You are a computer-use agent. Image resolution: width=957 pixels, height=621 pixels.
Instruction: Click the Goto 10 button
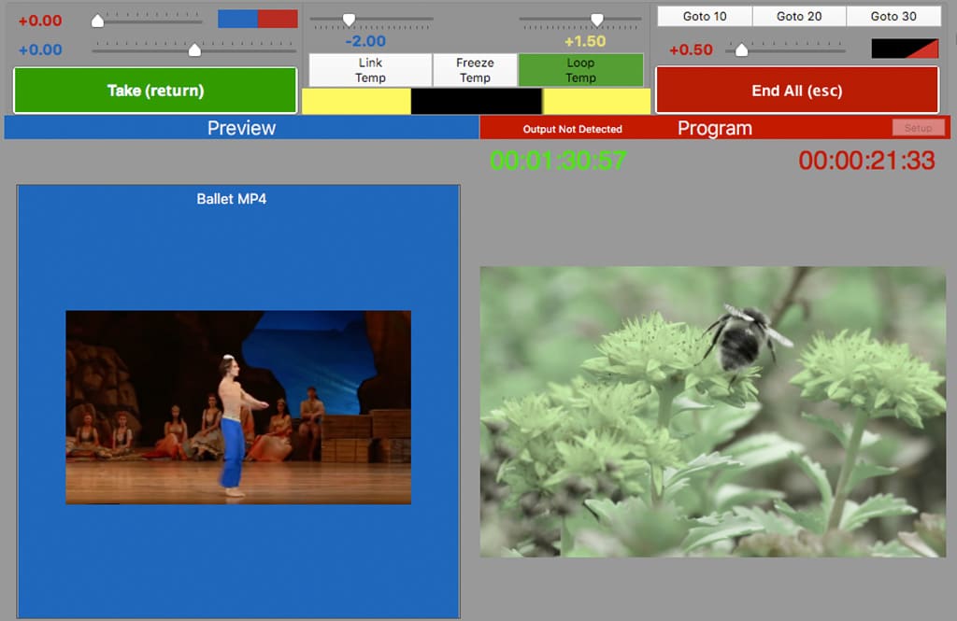click(705, 17)
